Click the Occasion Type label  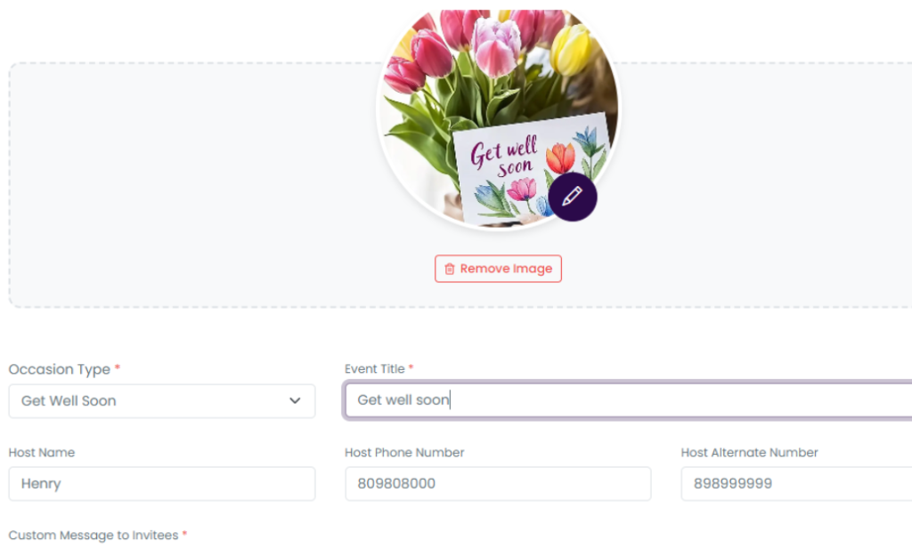(59, 369)
